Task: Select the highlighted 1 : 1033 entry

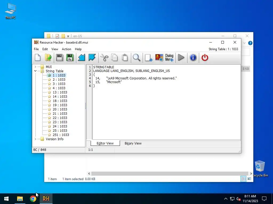Action: point(59,75)
